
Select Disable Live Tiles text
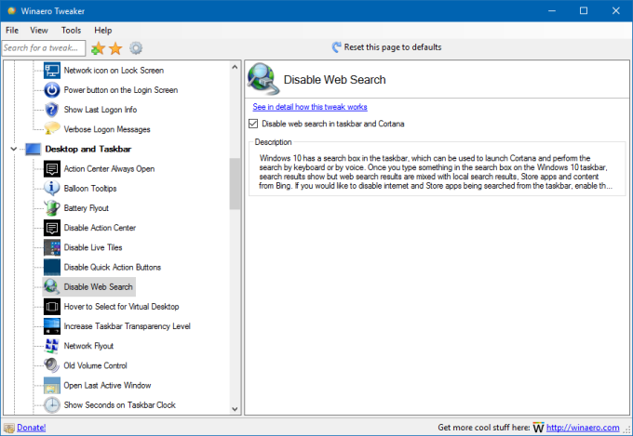tap(93, 247)
